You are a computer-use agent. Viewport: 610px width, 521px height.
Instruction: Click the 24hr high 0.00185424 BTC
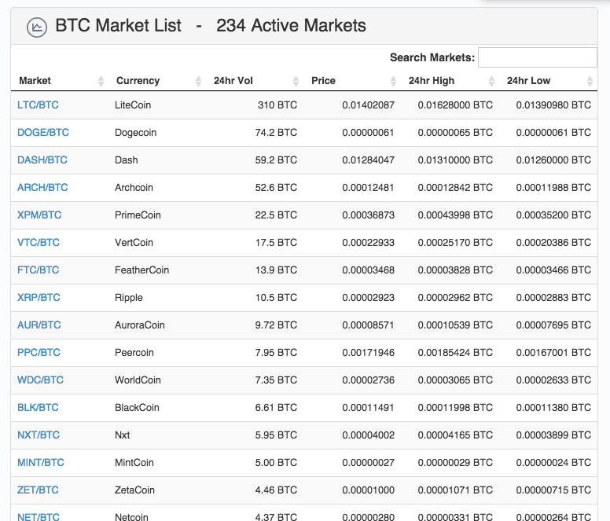click(455, 353)
